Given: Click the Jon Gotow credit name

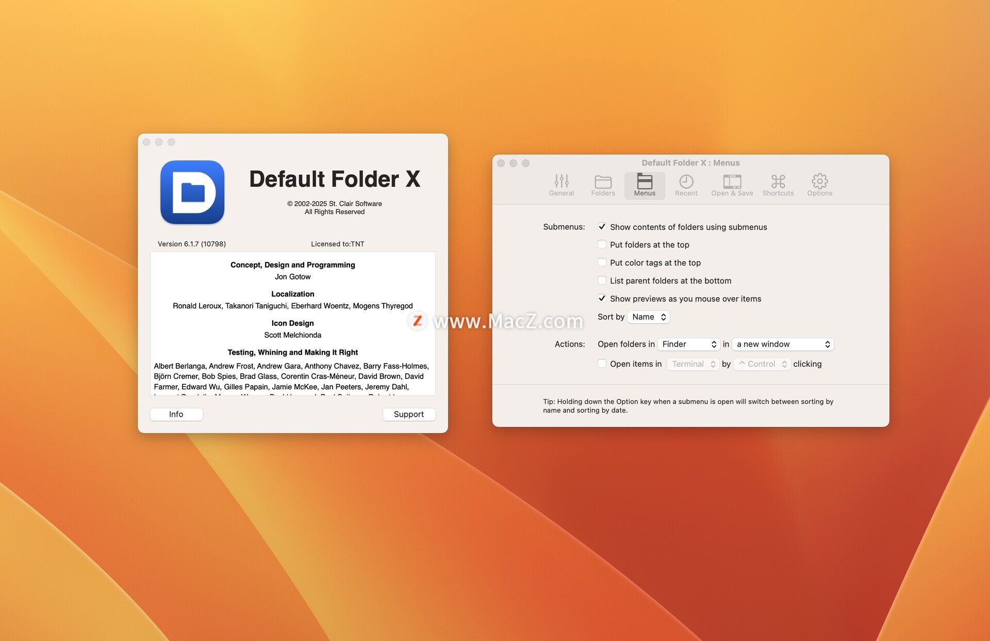Looking at the screenshot, I should (292, 277).
